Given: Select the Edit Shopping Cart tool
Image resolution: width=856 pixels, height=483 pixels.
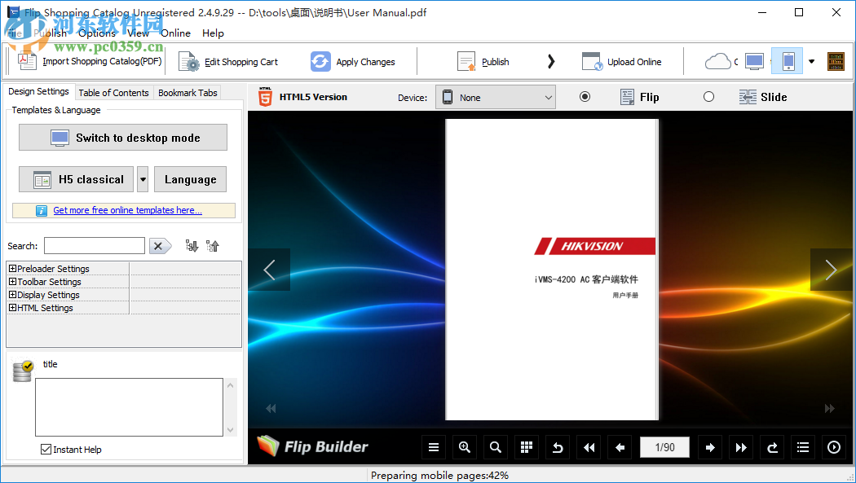Looking at the screenshot, I should click(232, 61).
